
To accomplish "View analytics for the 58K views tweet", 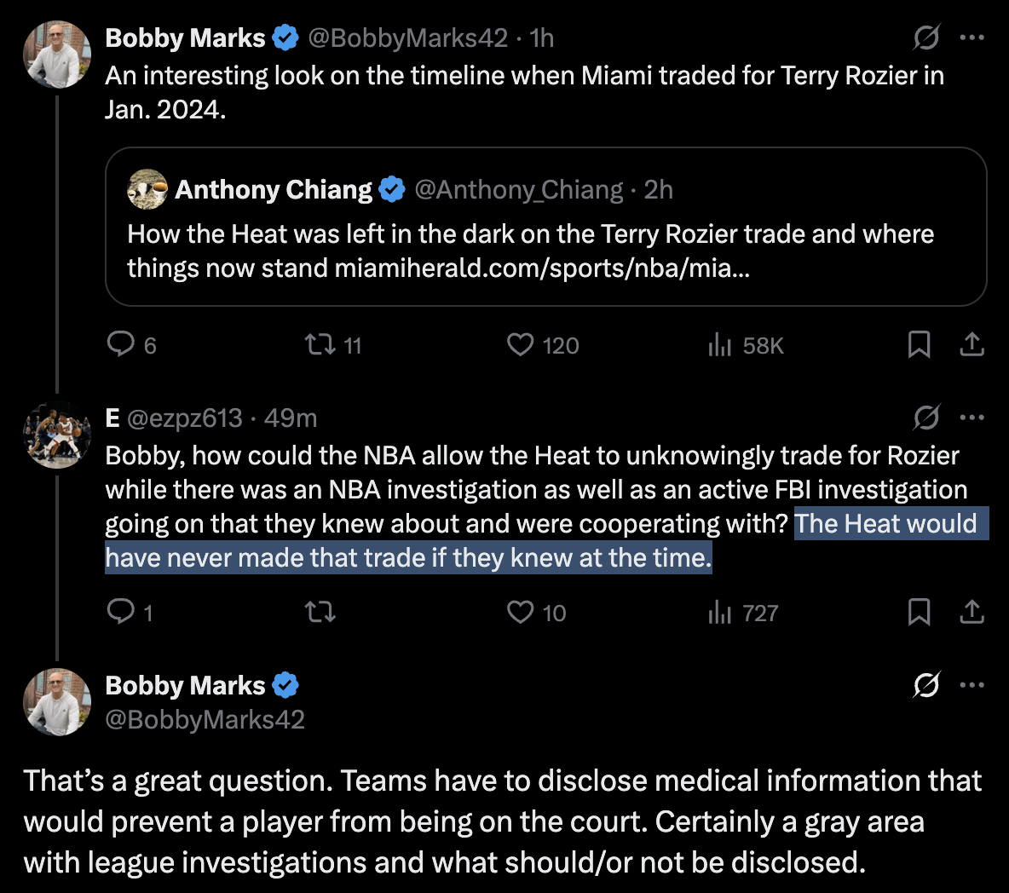I will click(720, 344).
